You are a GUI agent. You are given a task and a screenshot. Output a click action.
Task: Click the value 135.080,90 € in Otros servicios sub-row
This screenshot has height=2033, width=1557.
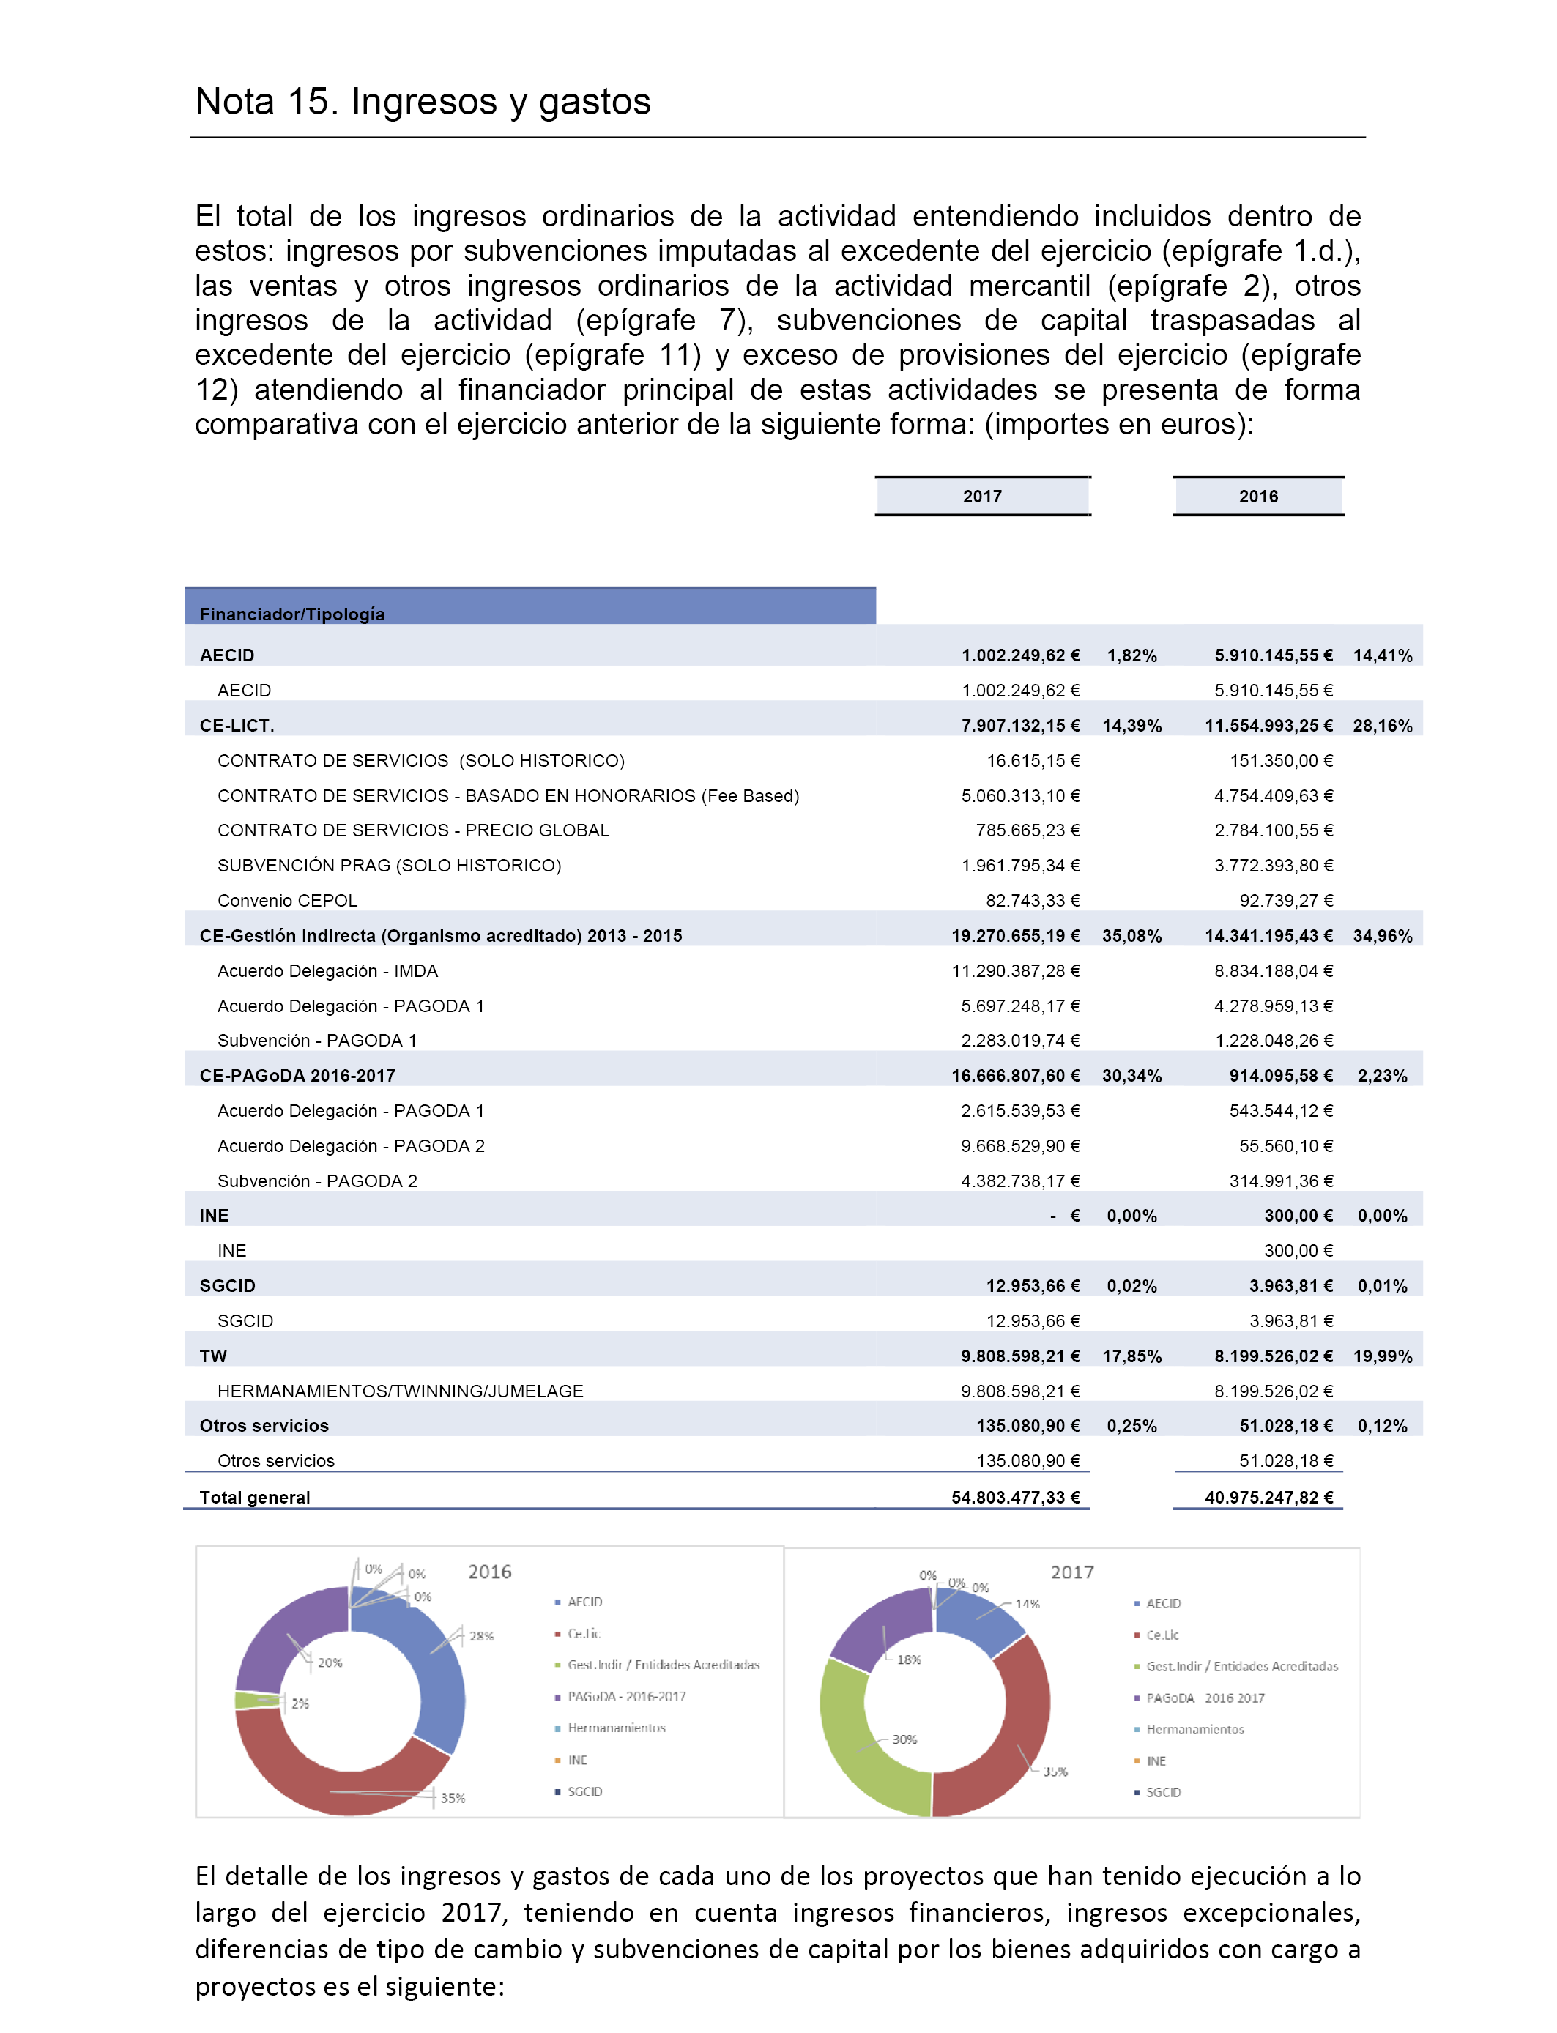[1028, 1461]
